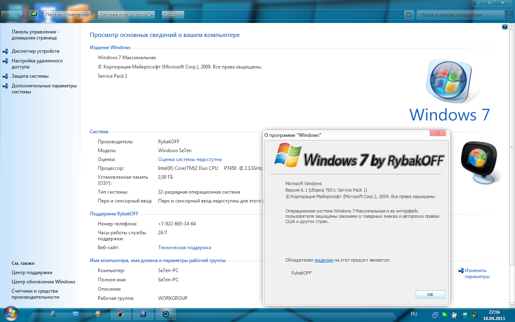The width and height of the screenshot is (515, 322).
Task: Click shield icon beside 'Защита системы'
Action: pos(5,76)
